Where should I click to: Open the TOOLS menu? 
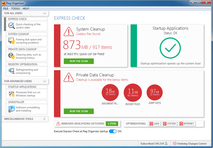pos(15,8)
